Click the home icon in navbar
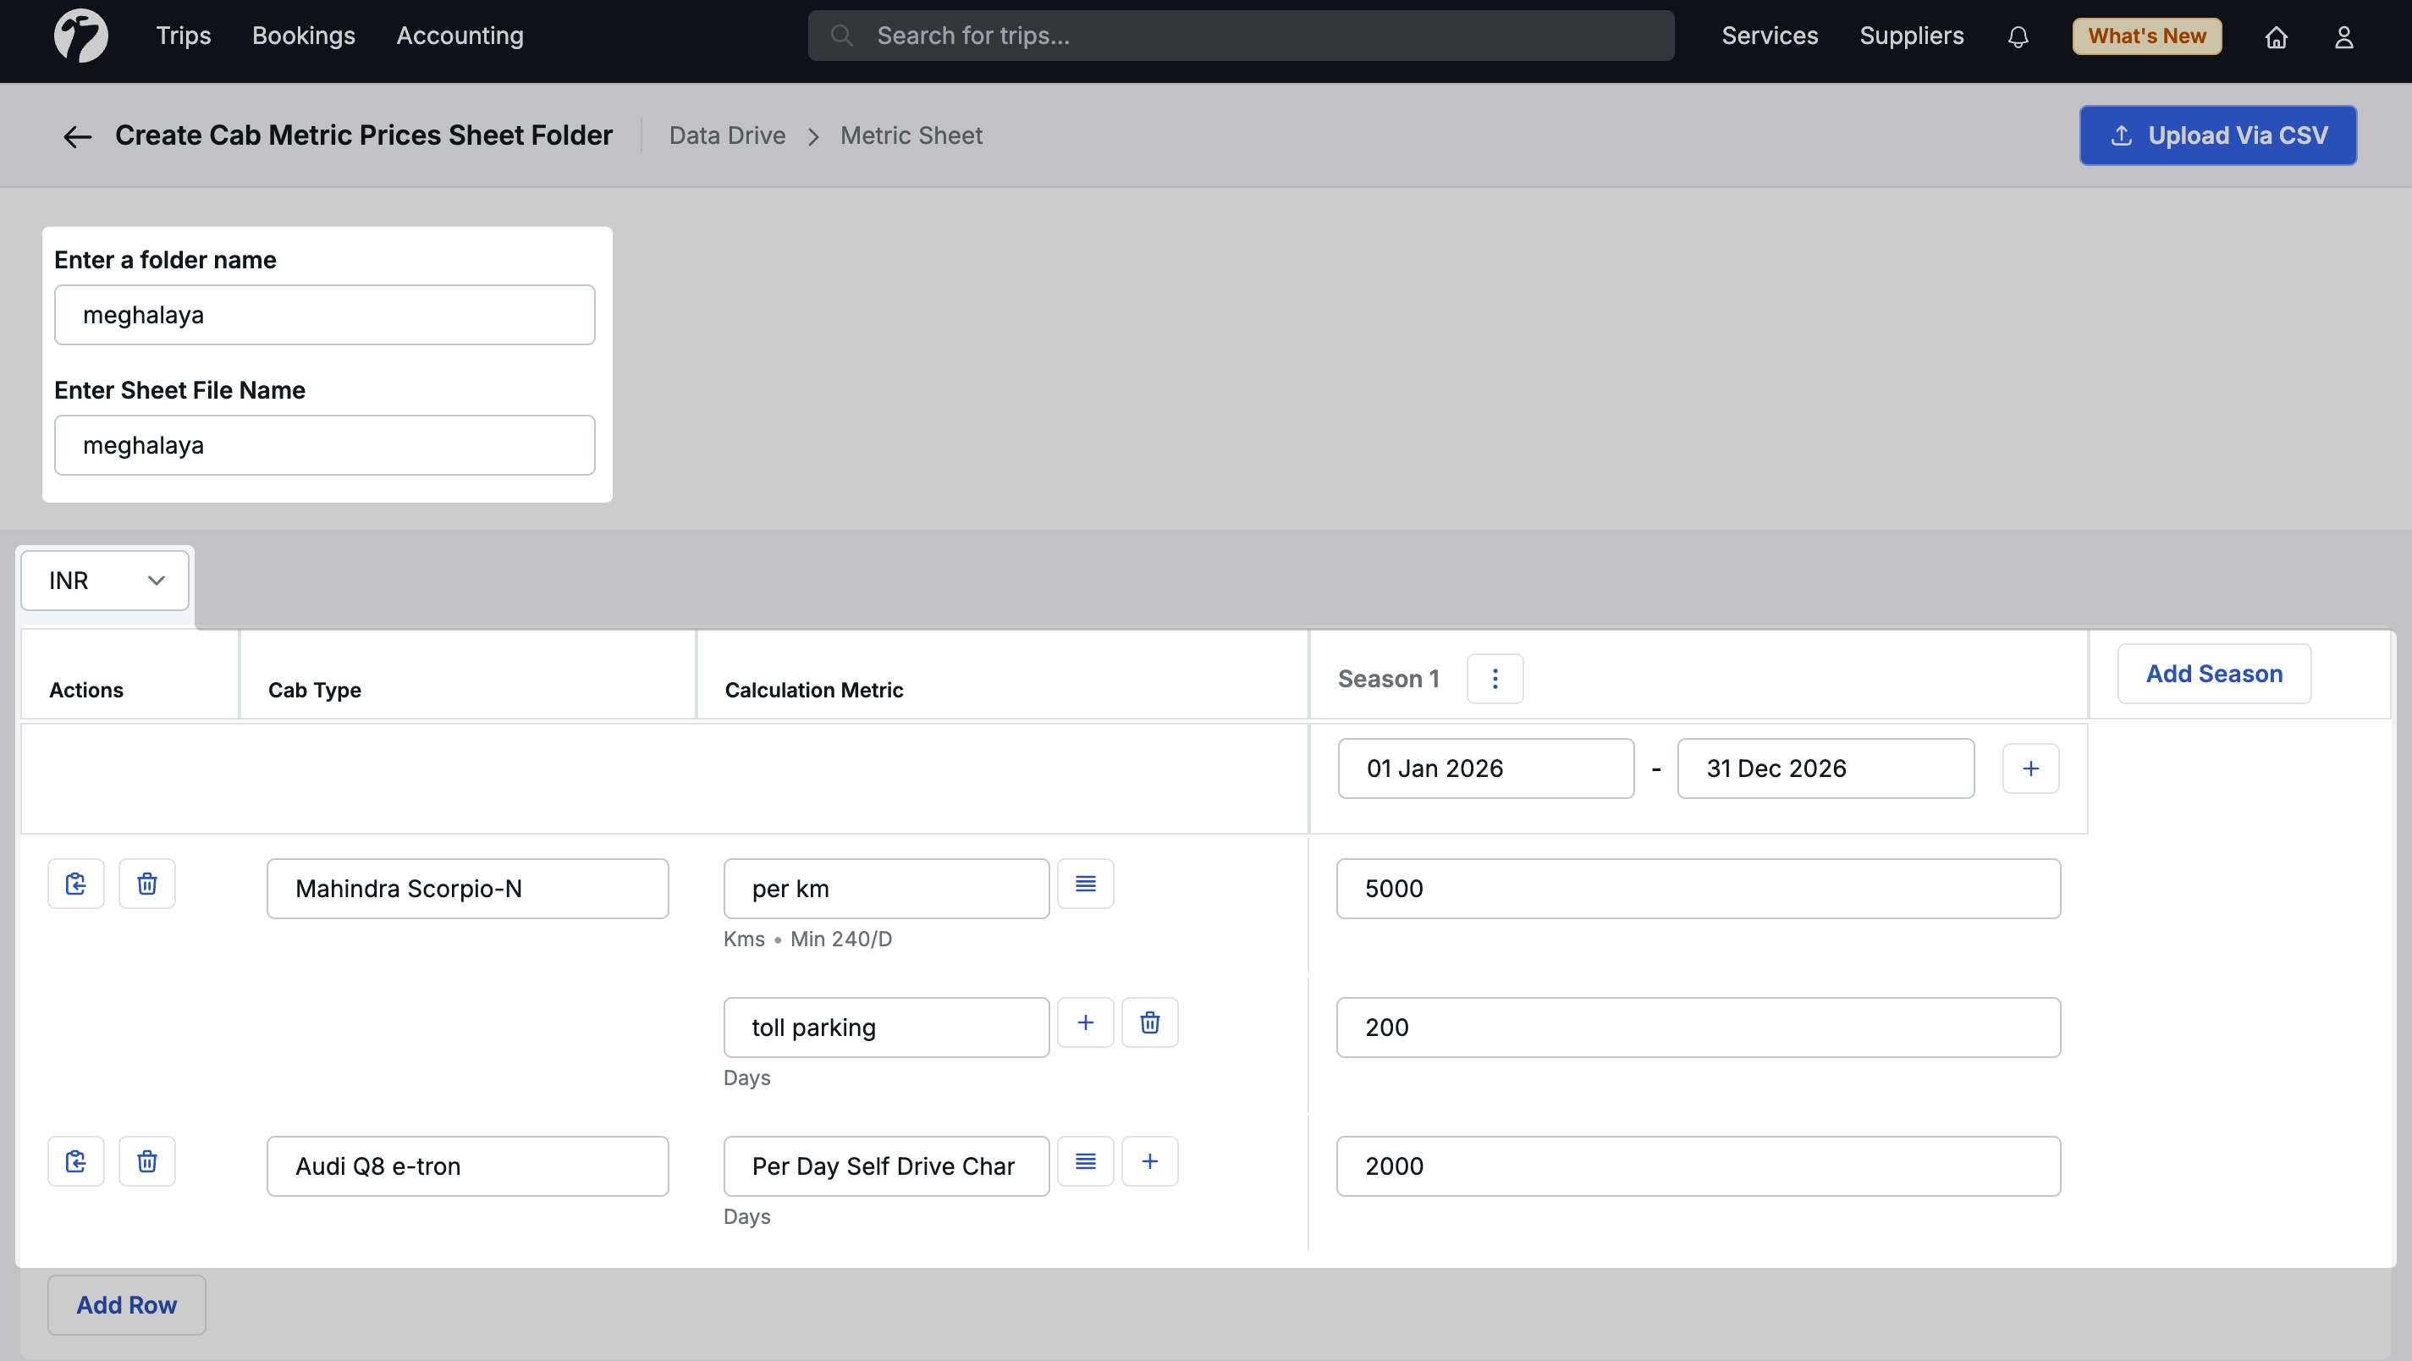This screenshot has width=2412, height=1361. click(2277, 36)
